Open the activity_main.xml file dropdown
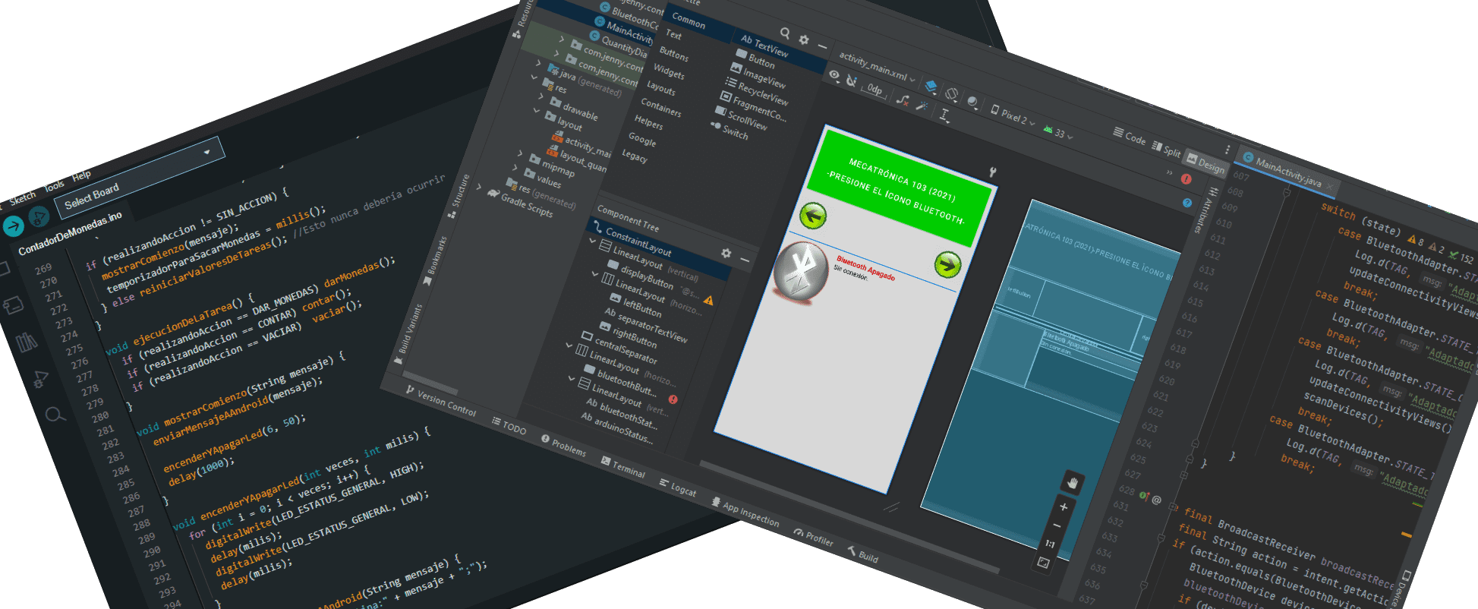Viewport: 1478px width, 609px height. click(877, 67)
